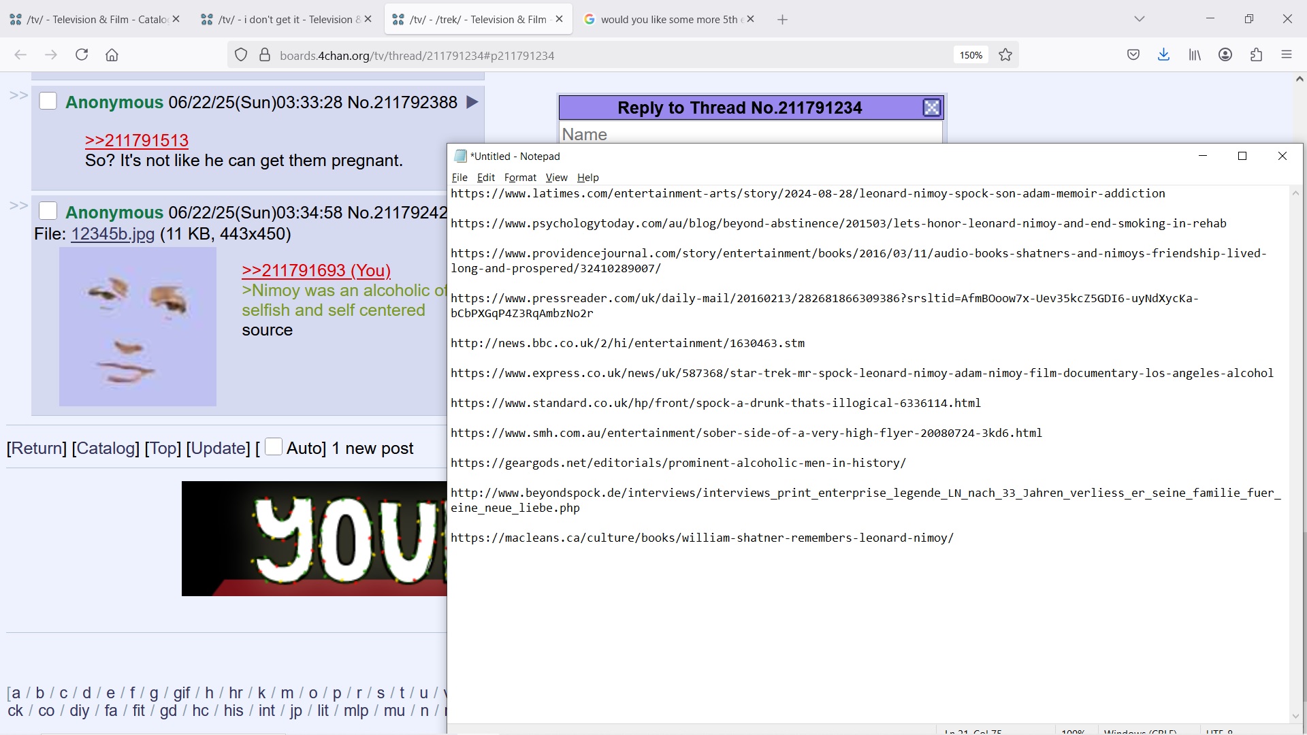The width and height of the screenshot is (1307, 735).
Task: Click the YOU banner image
Action: tap(314, 538)
